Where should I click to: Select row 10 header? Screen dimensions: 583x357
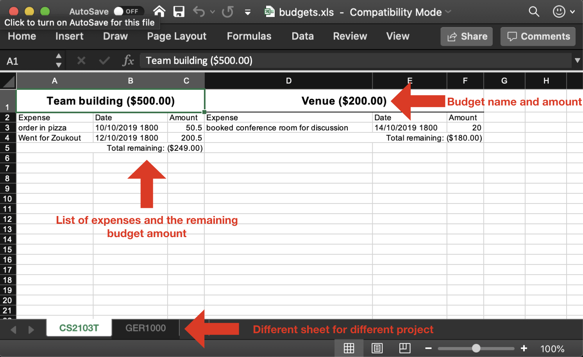click(7, 199)
